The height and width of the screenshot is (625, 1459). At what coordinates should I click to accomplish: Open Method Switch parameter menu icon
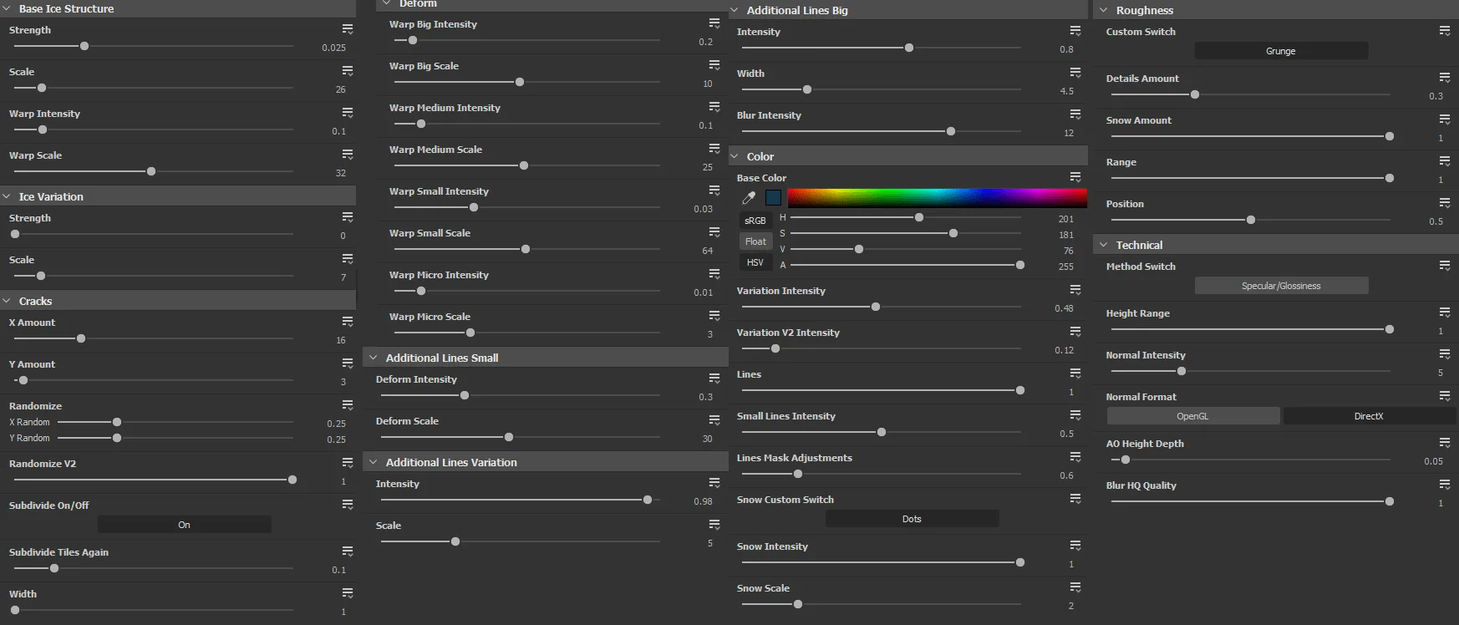tap(1445, 266)
